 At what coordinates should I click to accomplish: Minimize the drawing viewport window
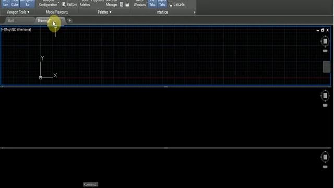click(x=318, y=30)
